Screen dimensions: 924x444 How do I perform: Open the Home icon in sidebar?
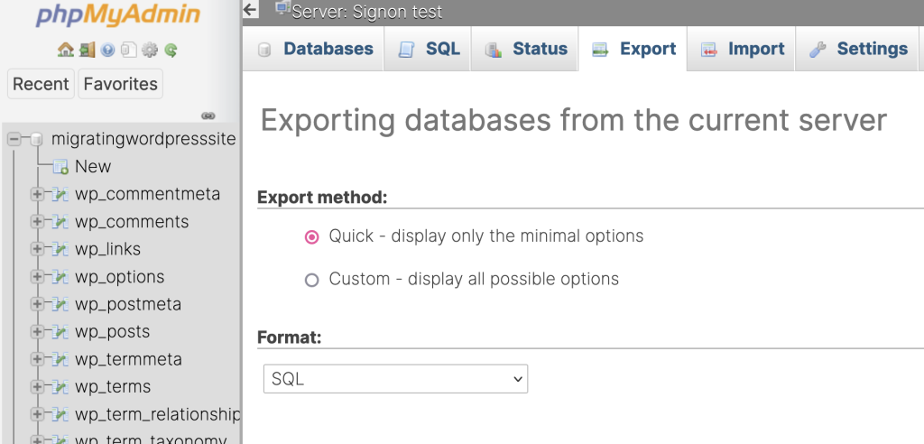coord(65,51)
